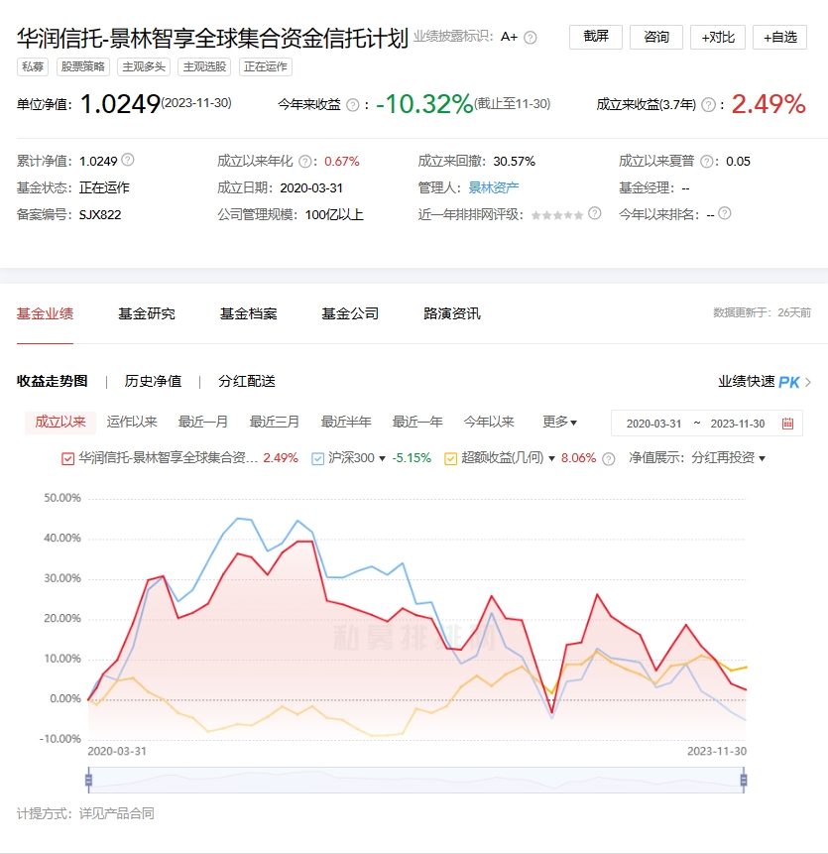Open the 沪深300 benchmark dropdown arrow

coord(382,458)
